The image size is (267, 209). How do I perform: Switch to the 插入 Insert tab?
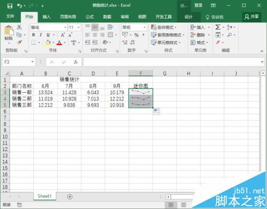point(46,17)
